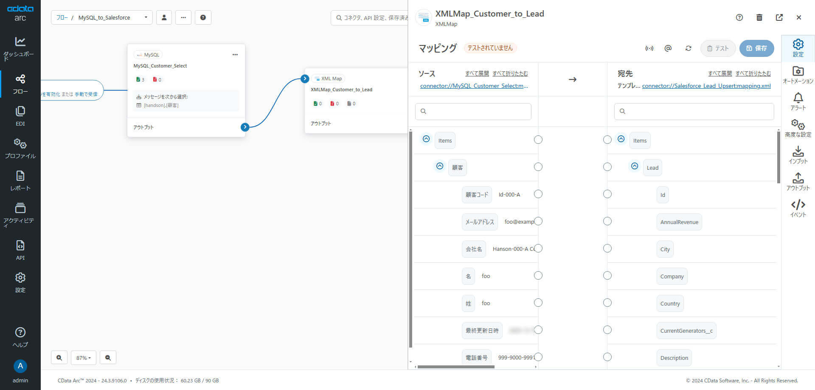815x390 pixels.
Task: Select source connection circle for メールアドレス
Action: [x=538, y=221]
